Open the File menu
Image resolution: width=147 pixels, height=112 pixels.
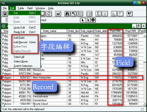click(x=5, y=8)
